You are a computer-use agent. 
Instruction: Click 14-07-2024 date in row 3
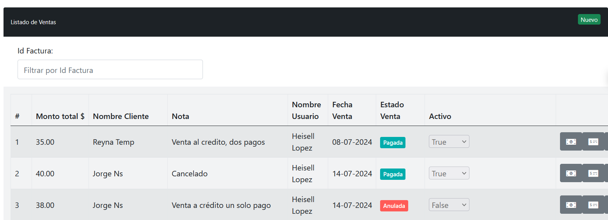pos(352,205)
